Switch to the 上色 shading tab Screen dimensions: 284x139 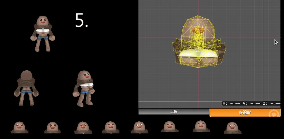174,112
